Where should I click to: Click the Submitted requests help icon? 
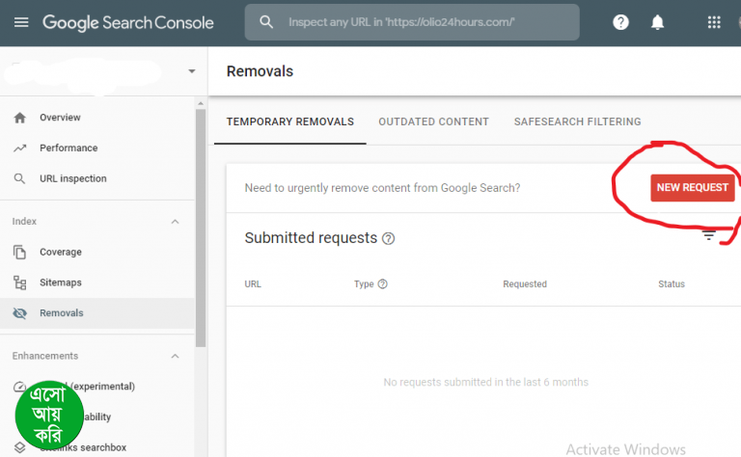coord(389,238)
